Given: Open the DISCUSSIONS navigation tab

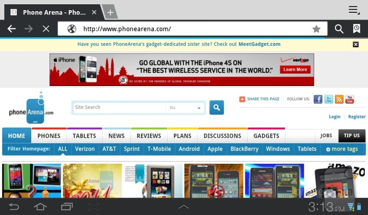Looking at the screenshot, I should pos(222,136).
